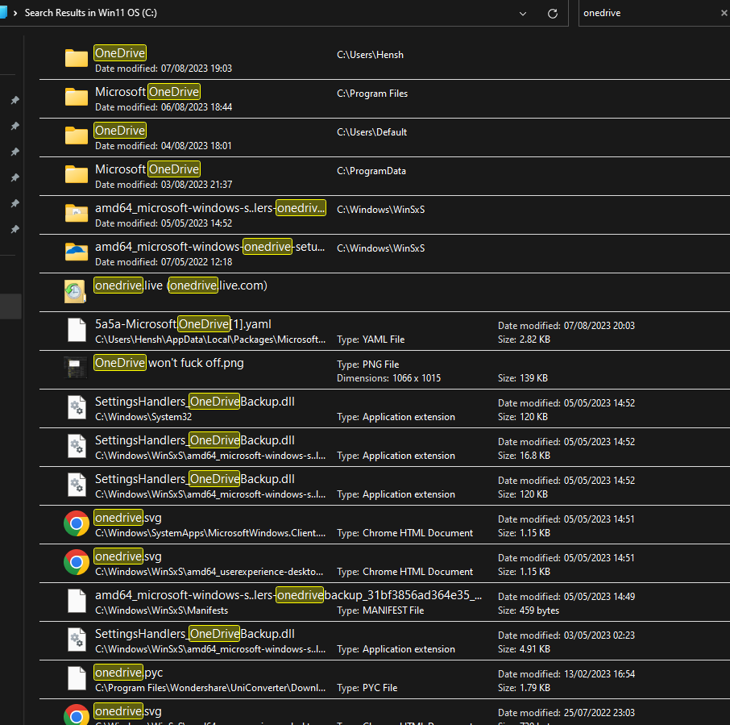The image size is (730, 725).
Task: Click the amd64_microsoft-windows-s..lers-onedrivebackup manifest filename
Action: pyautogui.click(x=288, y=595)
